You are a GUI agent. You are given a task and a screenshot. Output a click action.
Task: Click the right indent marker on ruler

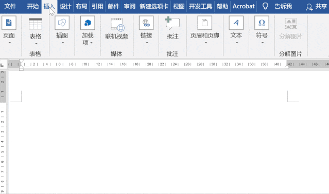(287, 67)
